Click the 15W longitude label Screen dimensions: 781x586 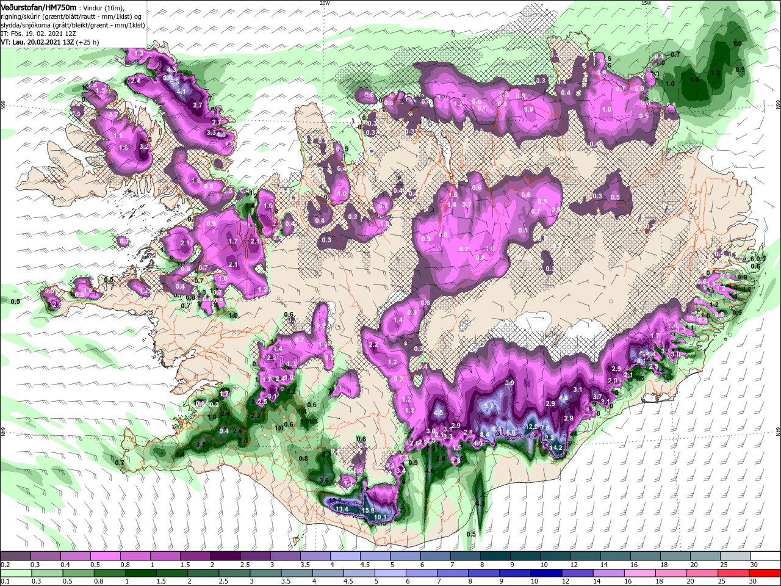[x=646, y=3]
